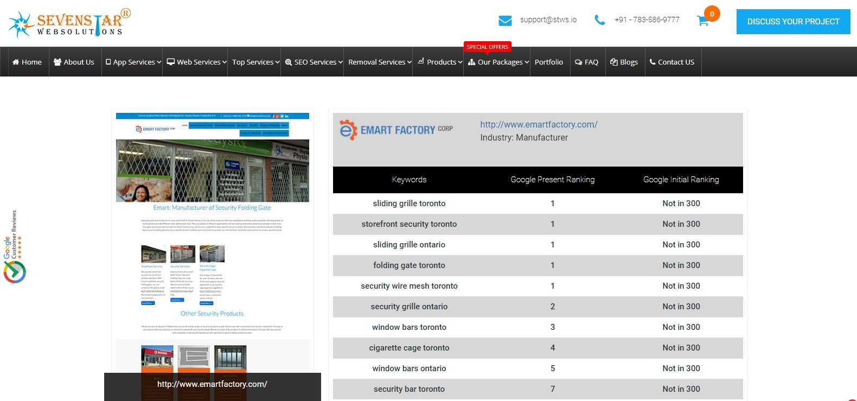Click present ranking 2 for security grille ontario
Screen dimensions: 857x401
[553, 307]
